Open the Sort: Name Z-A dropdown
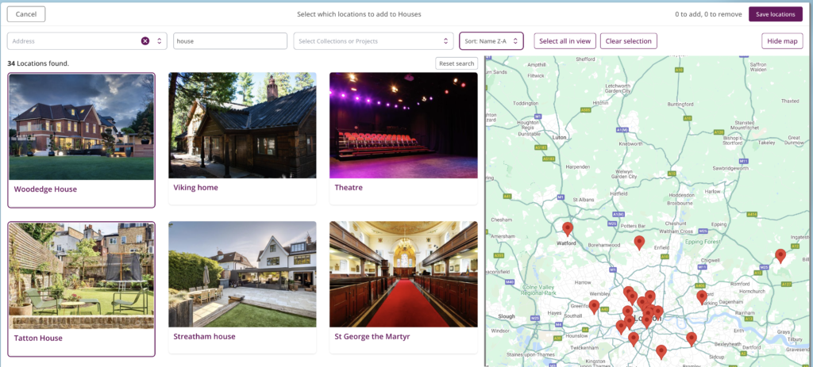 [491, 41]
